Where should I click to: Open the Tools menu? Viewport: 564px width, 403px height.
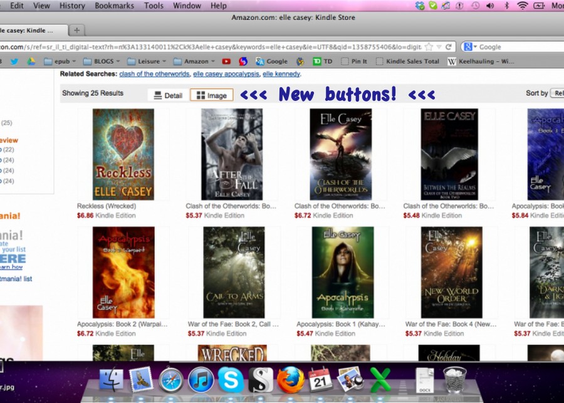click(154, 6)
